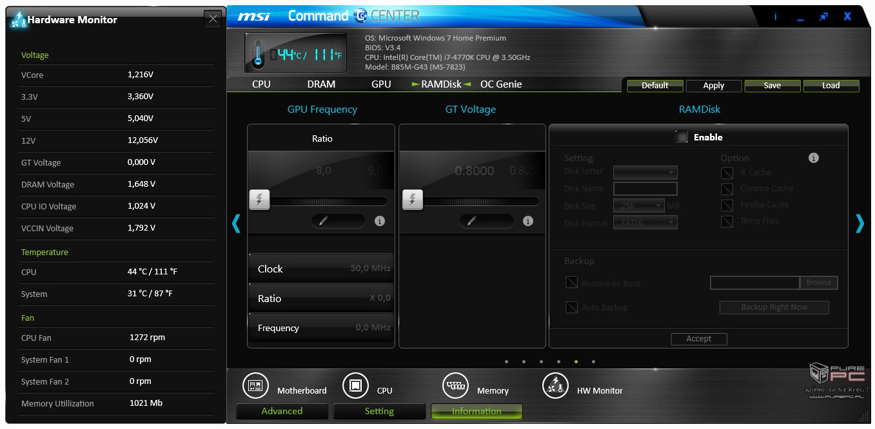Click the info 'i' icon in title bar
Viewport: 875px width, 429px height.
click(x=776, y=17)
